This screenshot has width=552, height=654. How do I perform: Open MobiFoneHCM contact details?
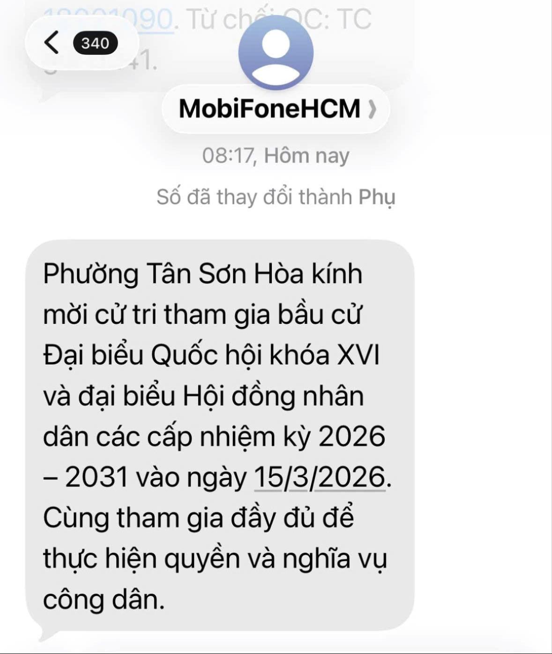pos(276,109)
